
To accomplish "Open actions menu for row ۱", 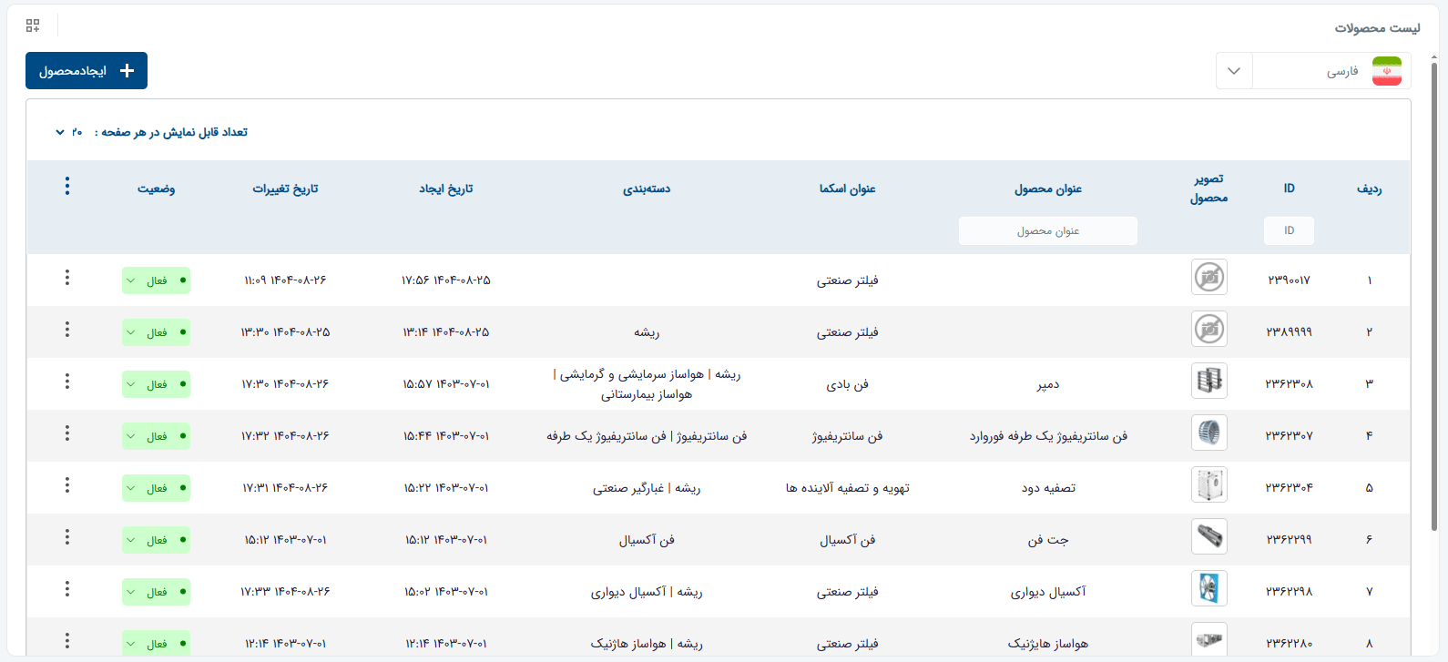I will coord(67,278).
